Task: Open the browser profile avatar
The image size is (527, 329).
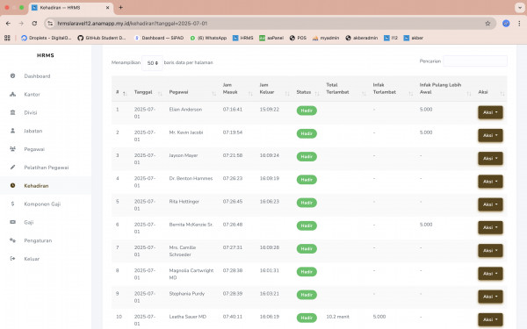Action: pos(506,23)
